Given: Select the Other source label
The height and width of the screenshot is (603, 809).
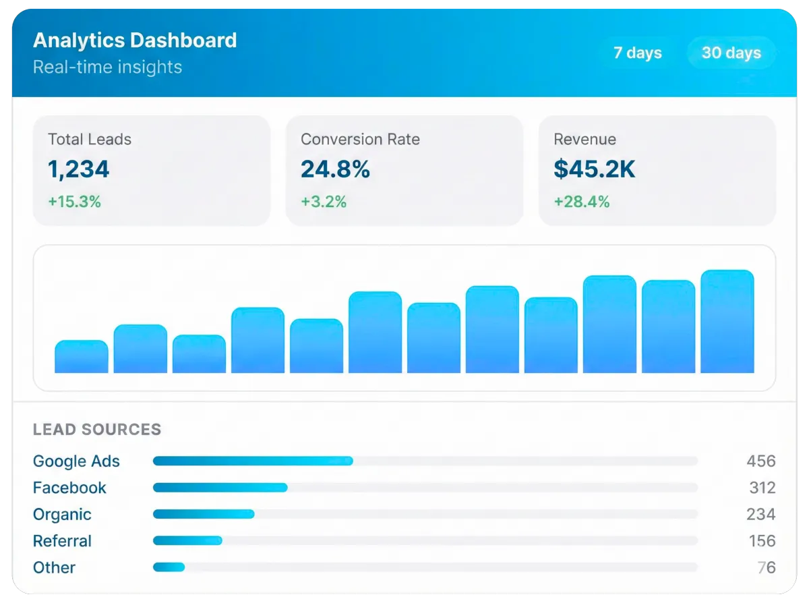Looking at the screenshot, I should pyautogui.click(x=54, y=567).
